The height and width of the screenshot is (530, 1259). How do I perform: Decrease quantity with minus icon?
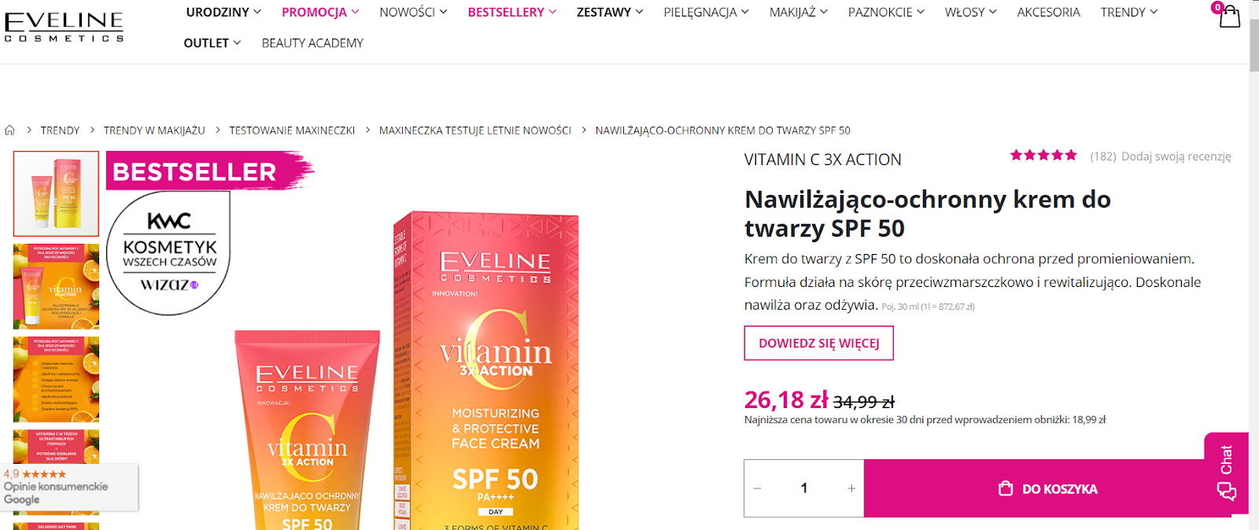(x=757, y=488)
